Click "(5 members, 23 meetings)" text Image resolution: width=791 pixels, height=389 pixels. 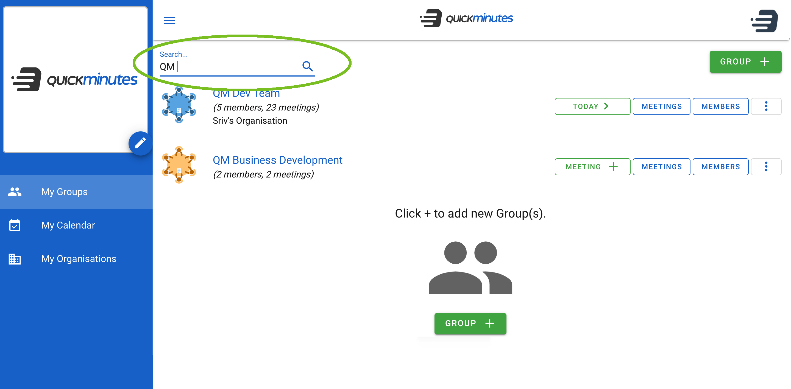[x=266, y=107]
